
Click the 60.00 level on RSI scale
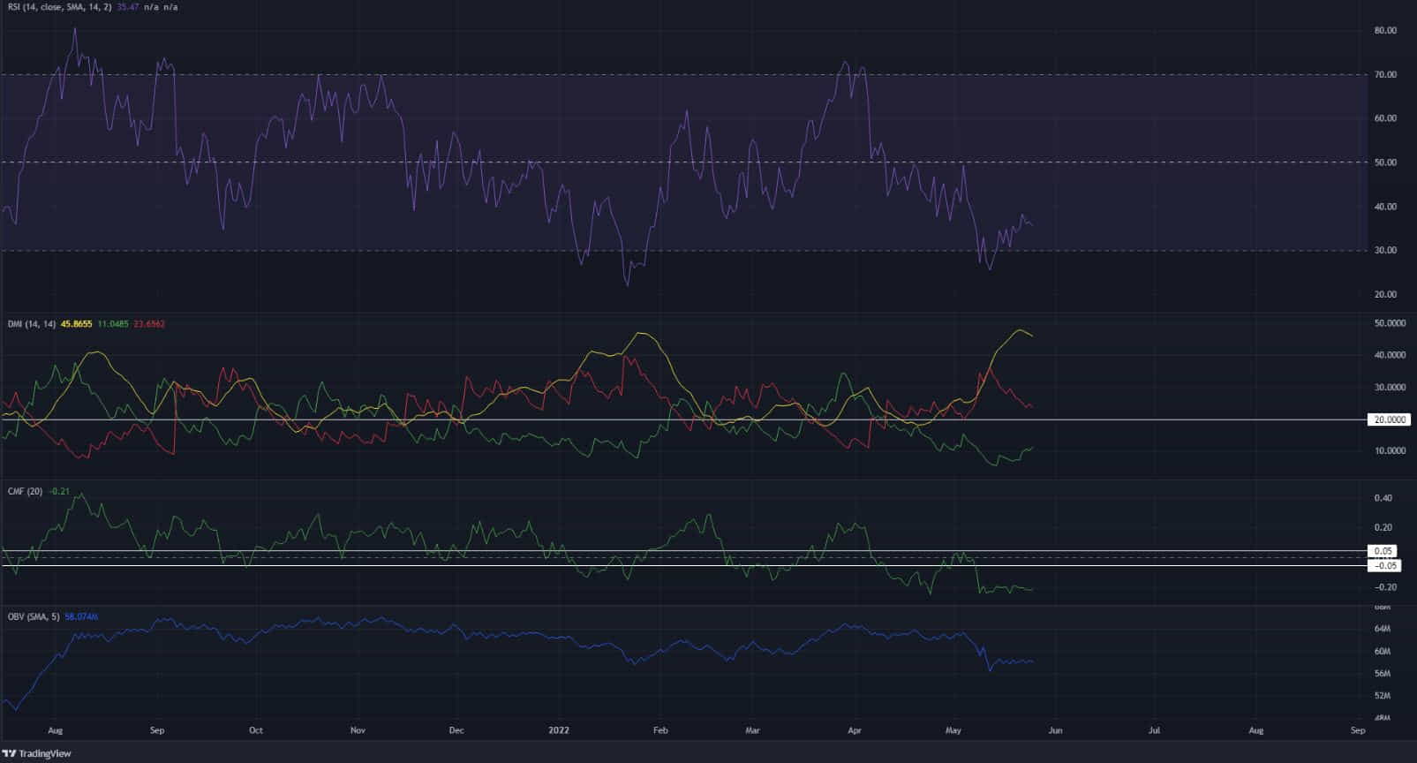click(x=1385, y=118)
